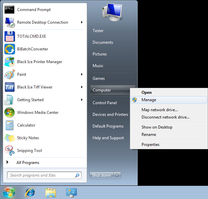Click the Sticky Notes icon
Screen dimensions: 208x199
click(x=9, y=138)
